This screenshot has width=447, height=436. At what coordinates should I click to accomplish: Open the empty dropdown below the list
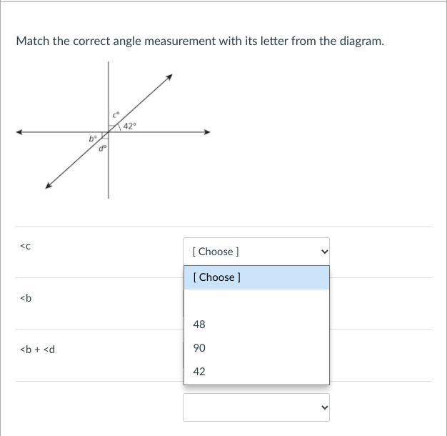click(x=256, y=407)
